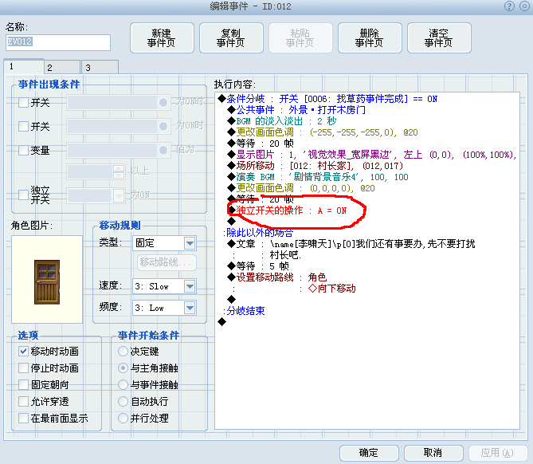Select the 与事件接触 trigger radio button
533x464 pixels.
click(123, 384)
